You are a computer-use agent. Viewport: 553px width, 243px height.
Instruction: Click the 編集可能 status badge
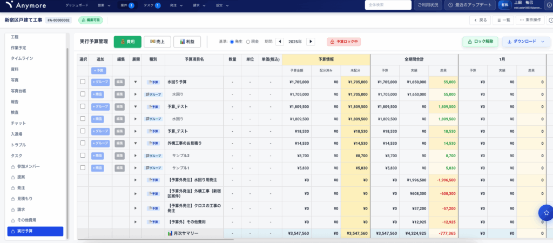90,21
